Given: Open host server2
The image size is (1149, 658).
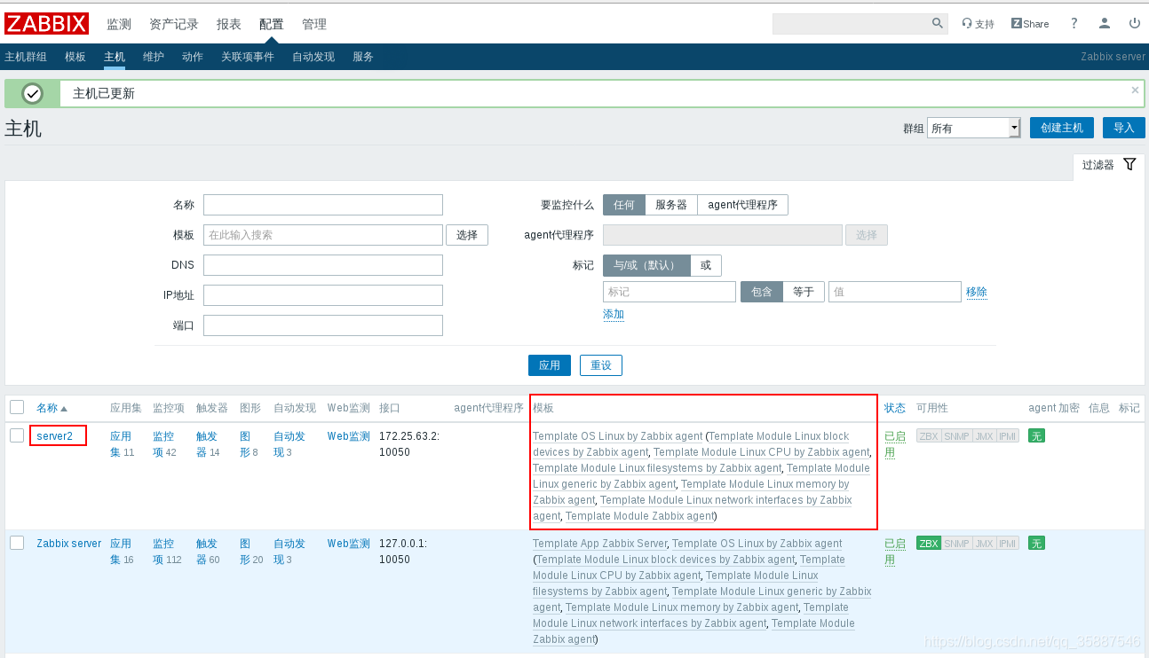Looking at the screenshot, I should click(54, 435).
